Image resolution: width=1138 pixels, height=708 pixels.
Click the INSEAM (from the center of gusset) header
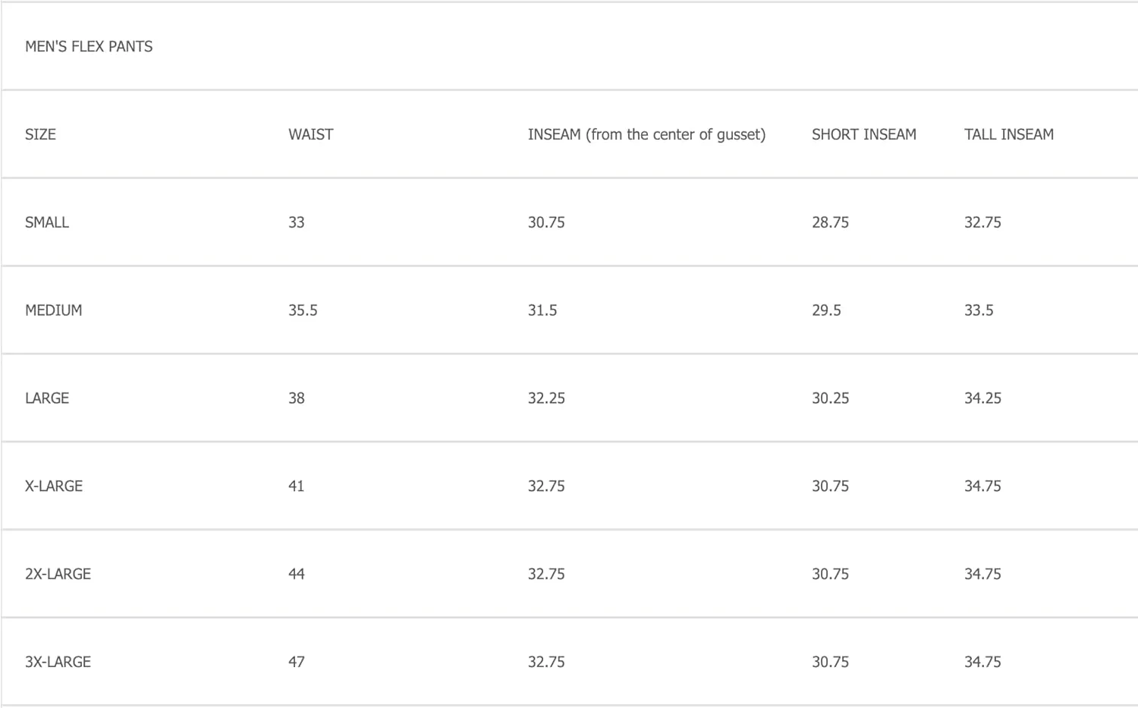(x=646, y=134)
